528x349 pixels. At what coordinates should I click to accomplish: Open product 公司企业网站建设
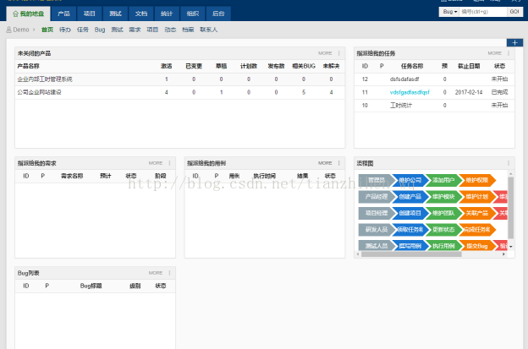(x=40, y=92)
